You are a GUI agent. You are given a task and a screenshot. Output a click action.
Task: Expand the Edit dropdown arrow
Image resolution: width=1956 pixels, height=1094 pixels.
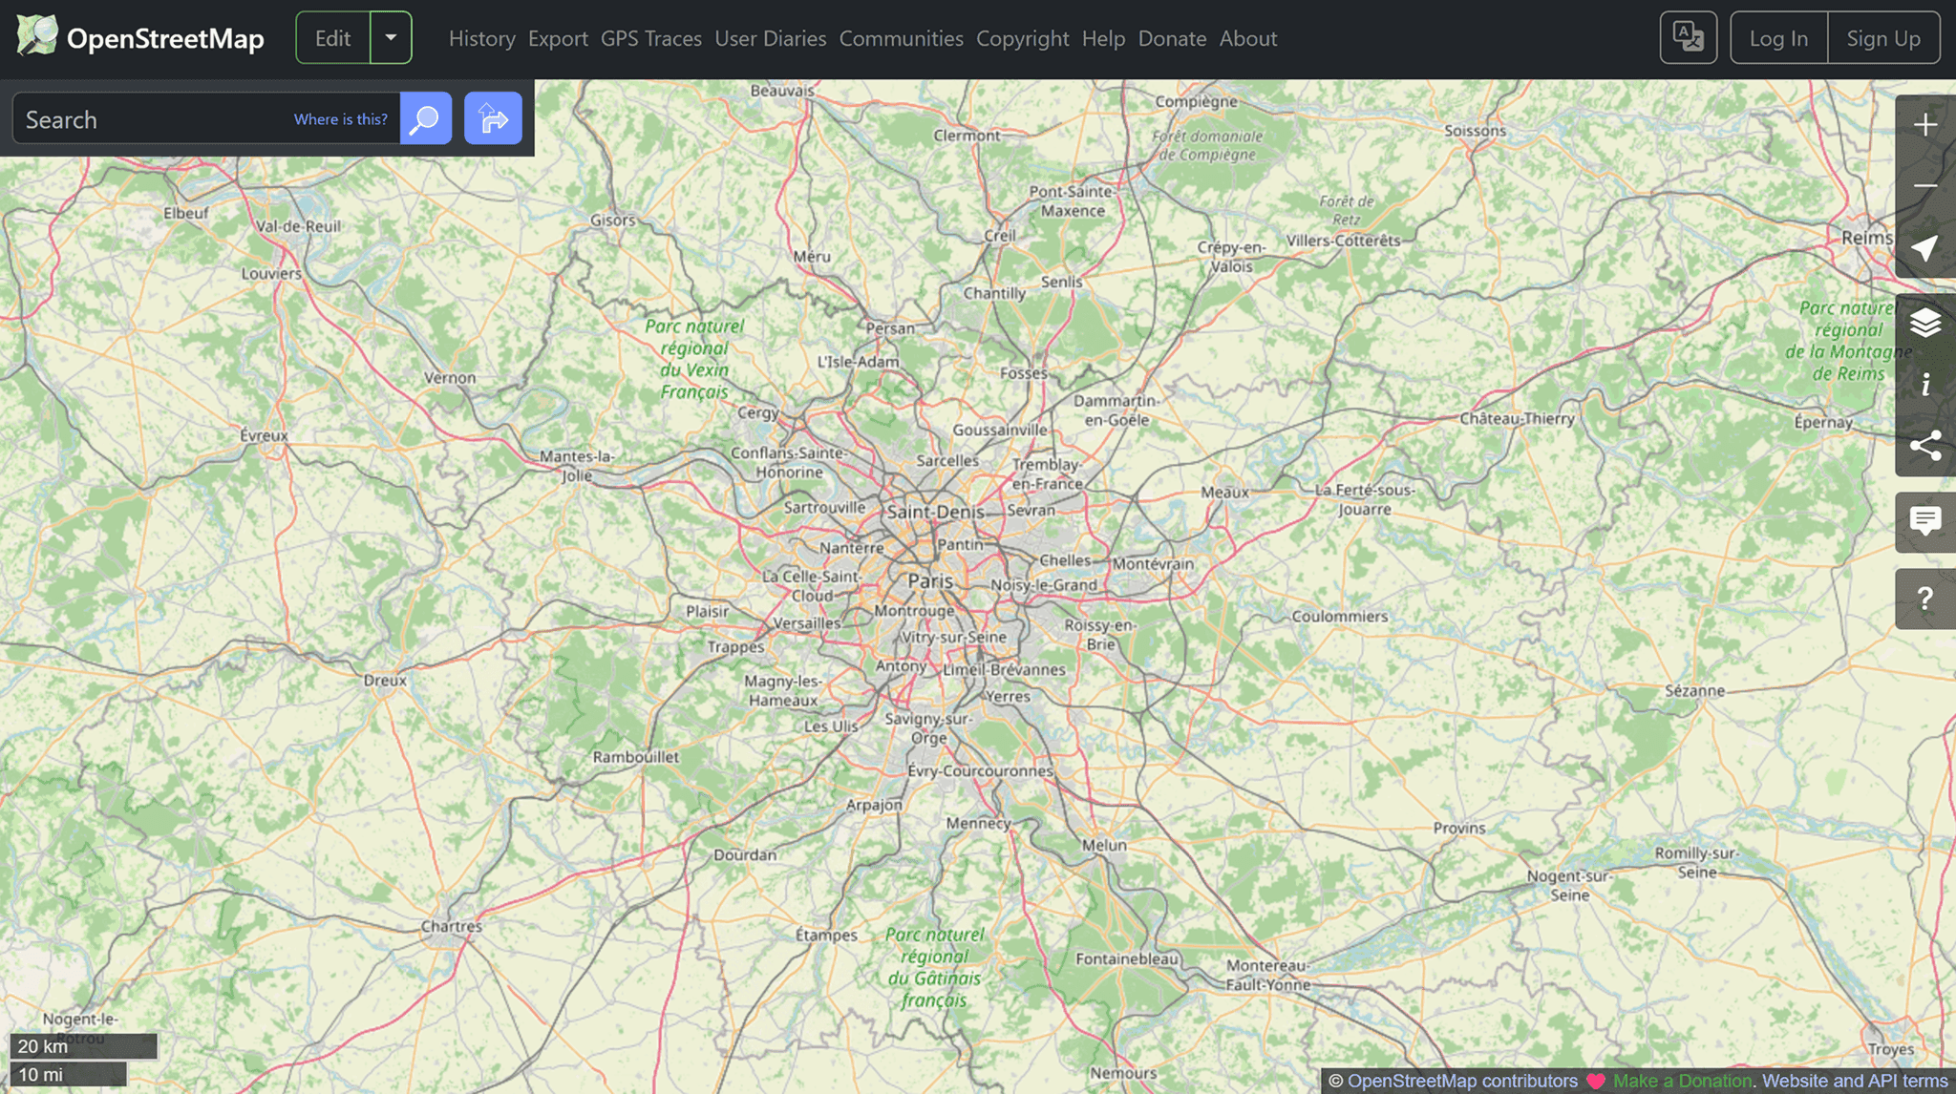click(391, 38)
